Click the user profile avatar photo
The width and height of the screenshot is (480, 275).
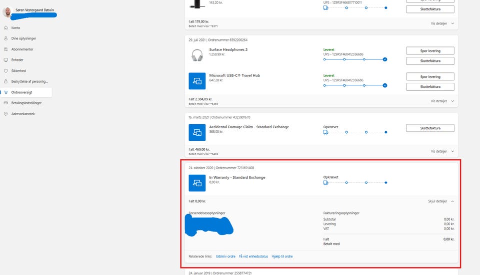pos(7,12)
